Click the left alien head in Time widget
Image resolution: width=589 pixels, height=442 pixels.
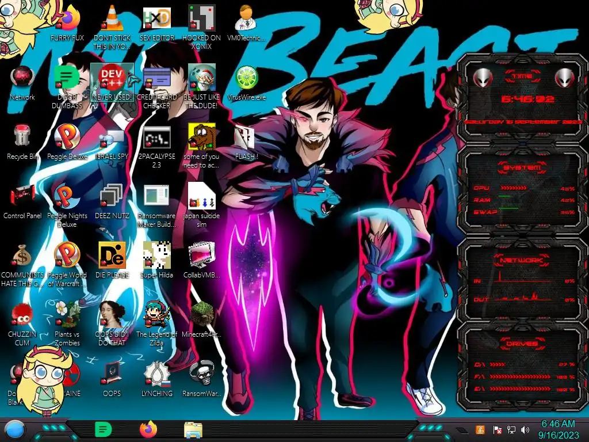pyautogui.click(x=483, y=78)
